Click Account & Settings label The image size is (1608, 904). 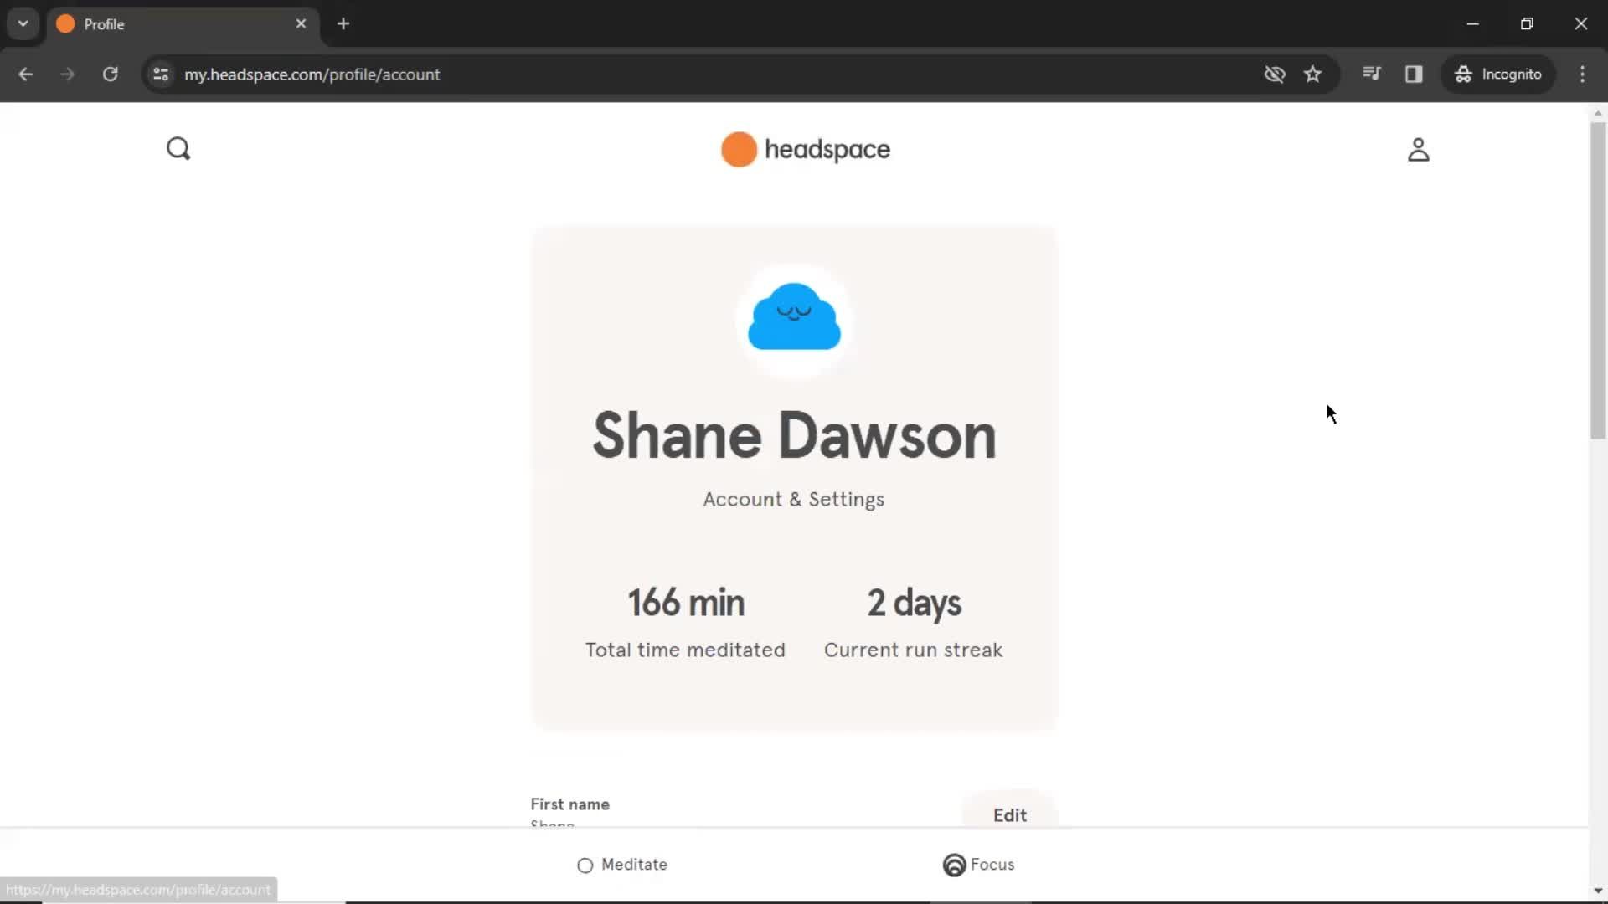tap(793, 499)
